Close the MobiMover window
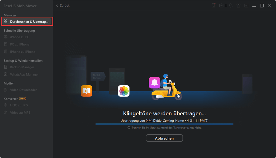Image resolution: width=276 pixels, height=158 pixels. (x=270, y=6)
